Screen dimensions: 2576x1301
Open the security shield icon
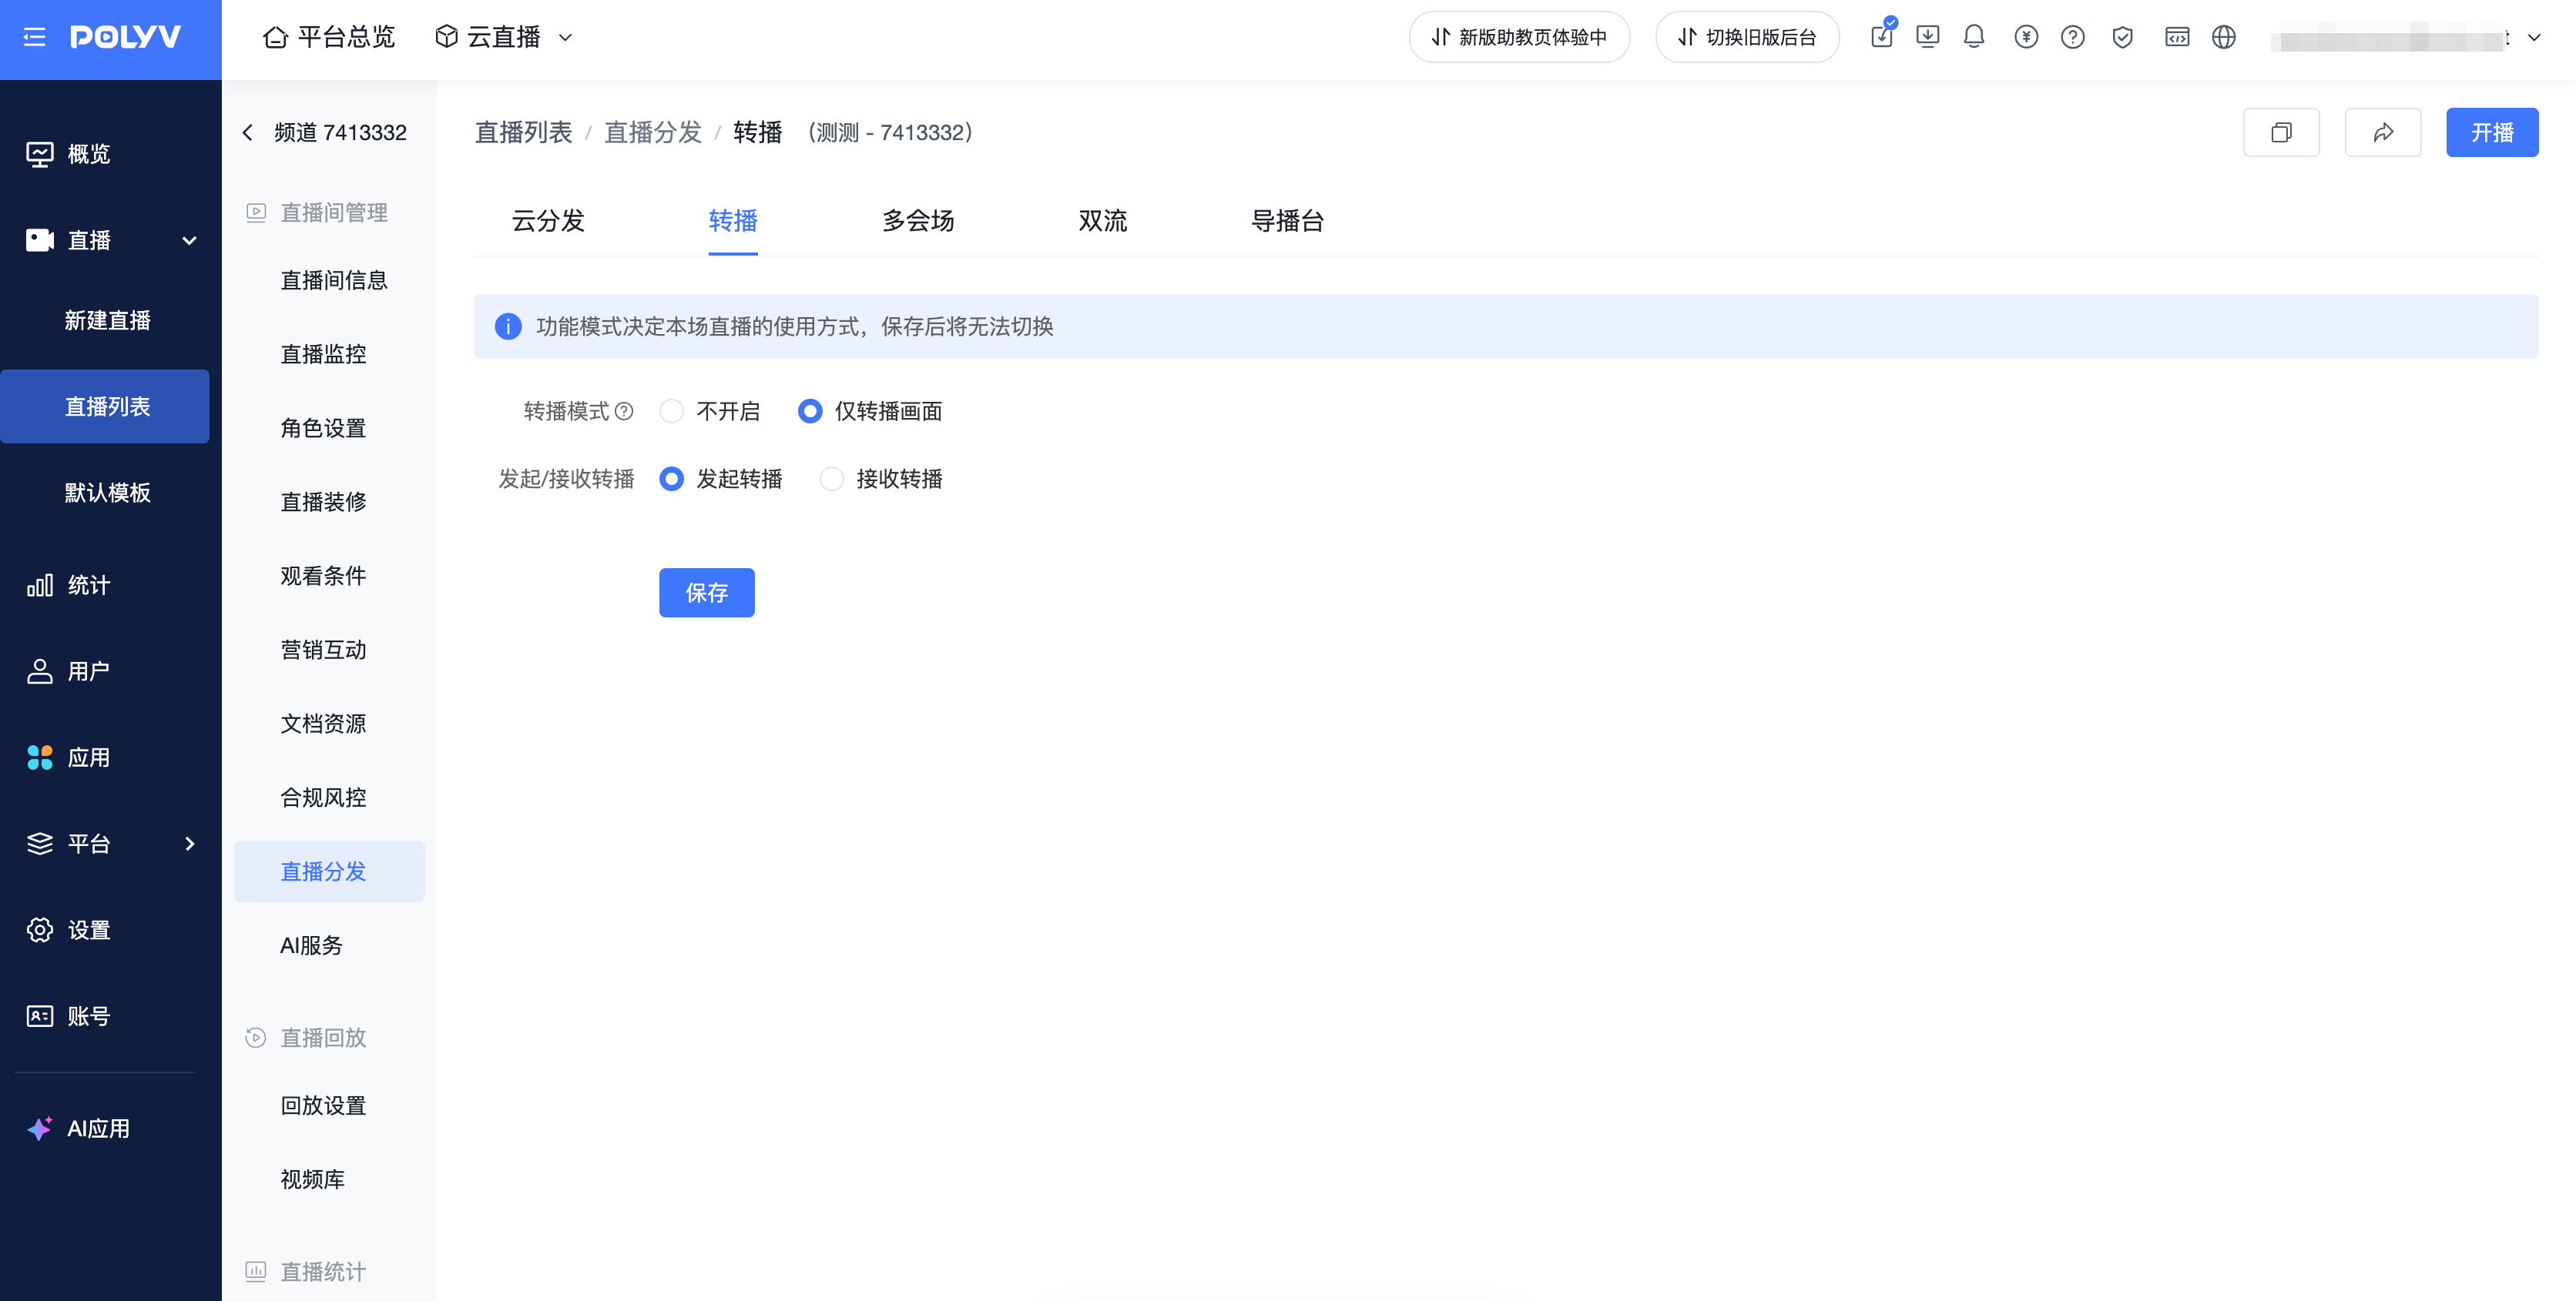coord(2122,37)
